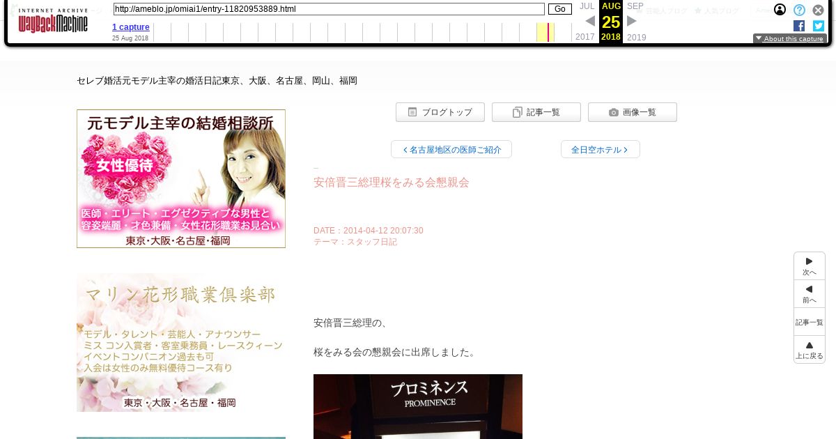Open theme link スタッフ日記
Image resolution: width=836 pixels, height=439 pixels.
[372, 242]
